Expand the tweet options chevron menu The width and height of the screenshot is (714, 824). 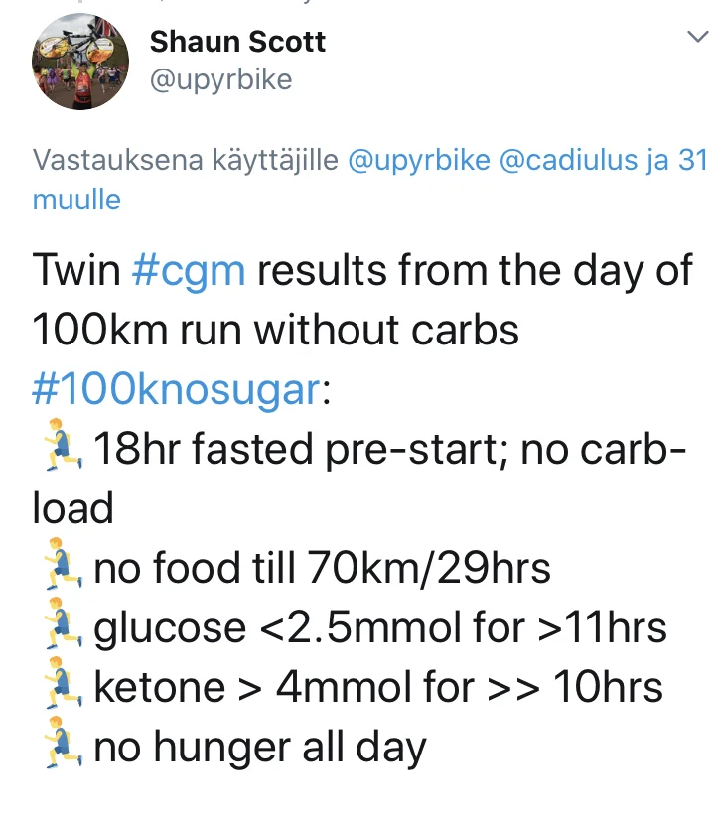[696, 38]
